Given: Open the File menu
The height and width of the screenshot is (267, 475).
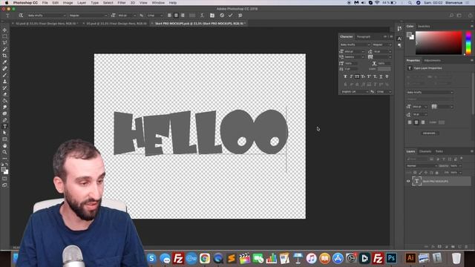Looking at the screenshot, I should pos(45,3).
